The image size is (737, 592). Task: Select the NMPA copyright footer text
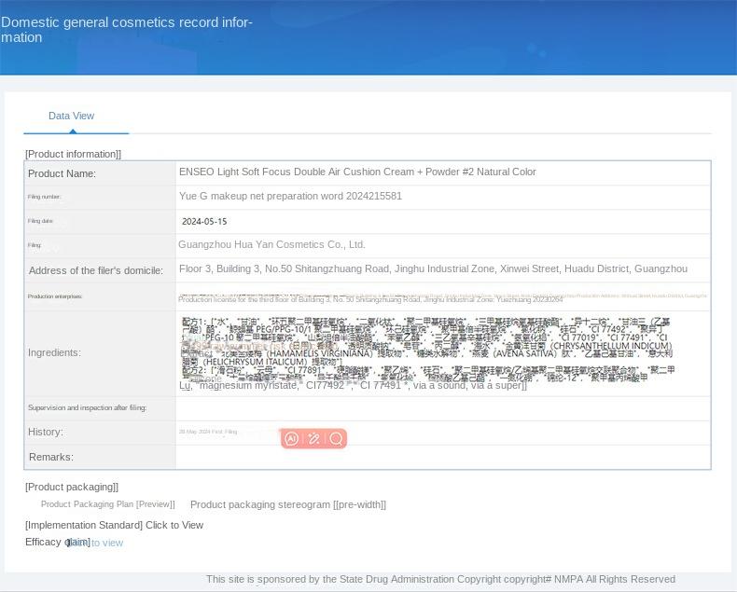pos(441,579)
